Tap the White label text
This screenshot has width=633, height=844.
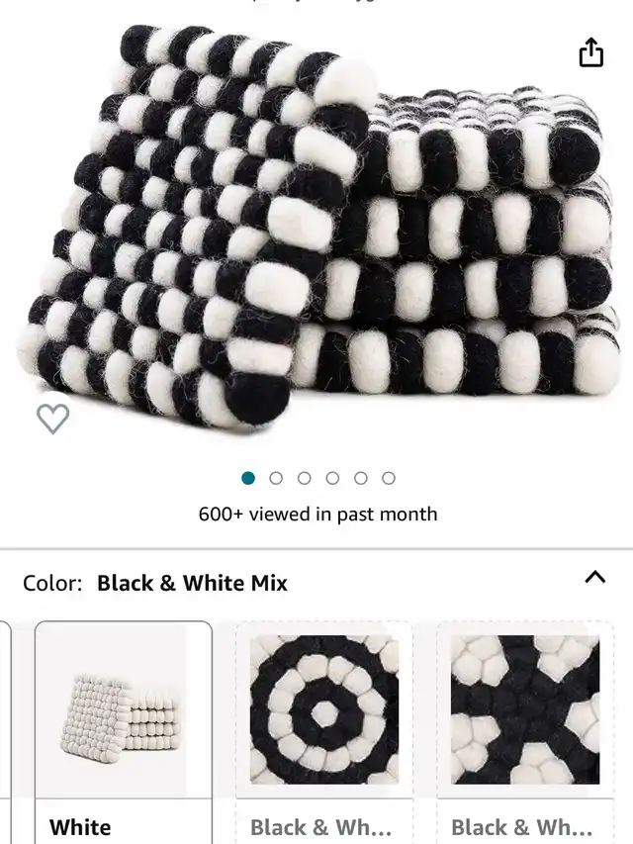click(x=80, y=827)
